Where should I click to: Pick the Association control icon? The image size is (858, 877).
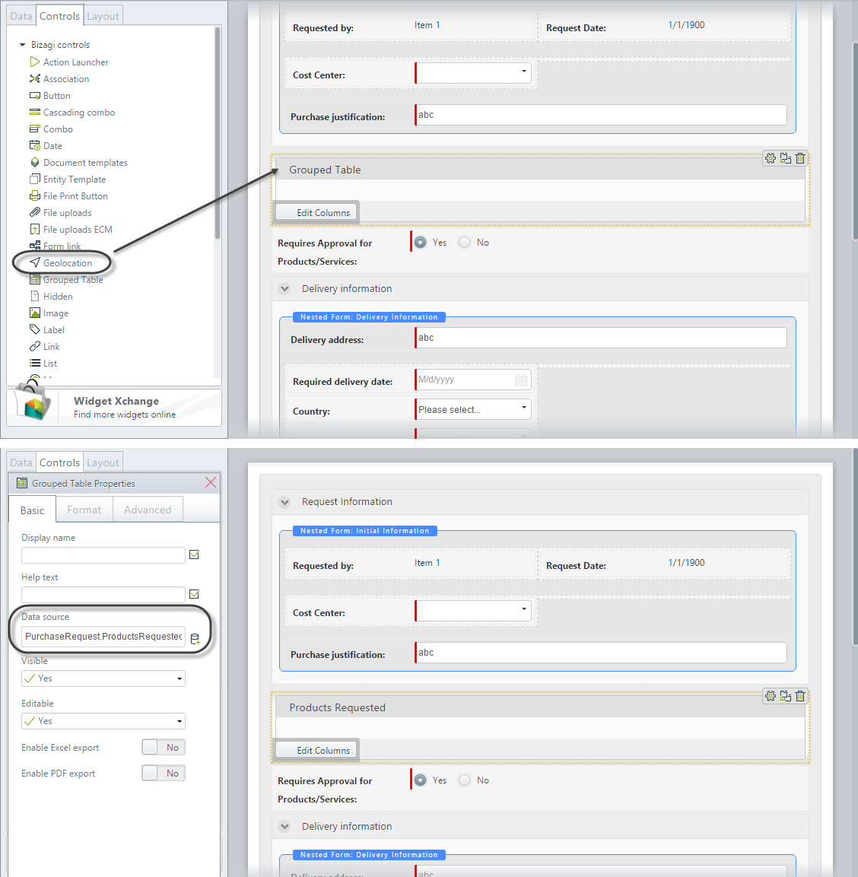tap(35, 78)
